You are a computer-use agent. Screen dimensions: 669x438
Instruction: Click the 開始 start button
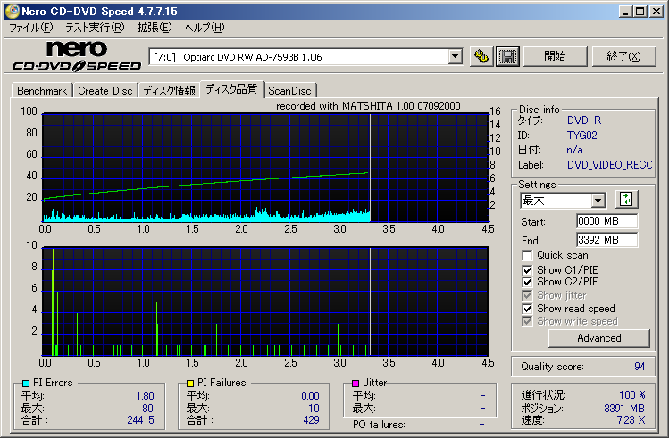[555, 56]
